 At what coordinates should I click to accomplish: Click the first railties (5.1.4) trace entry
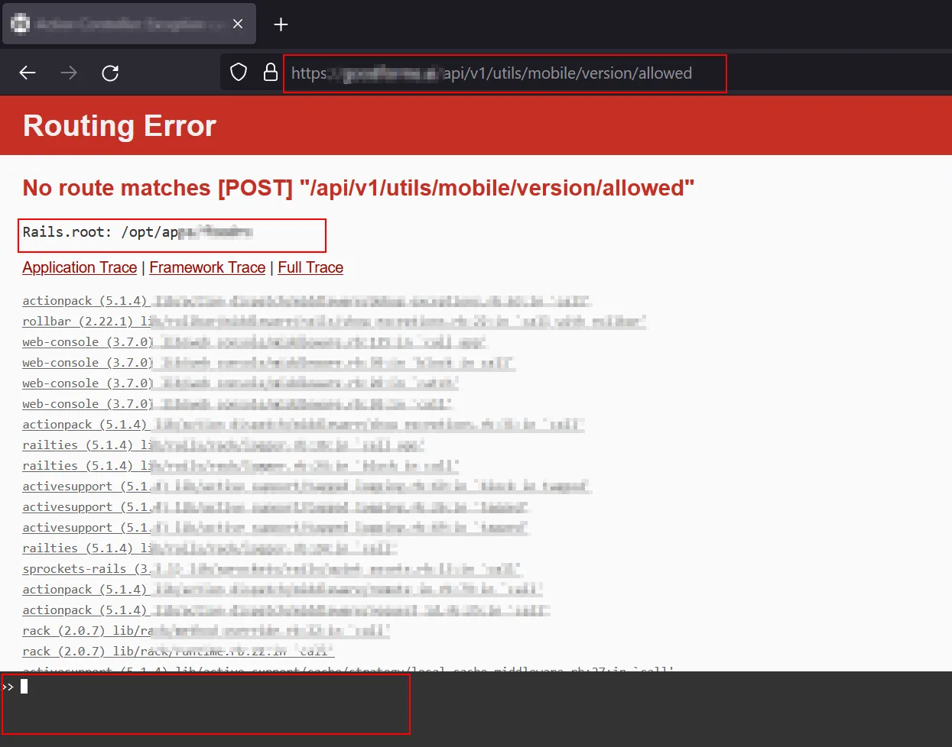tap(222, 445)
